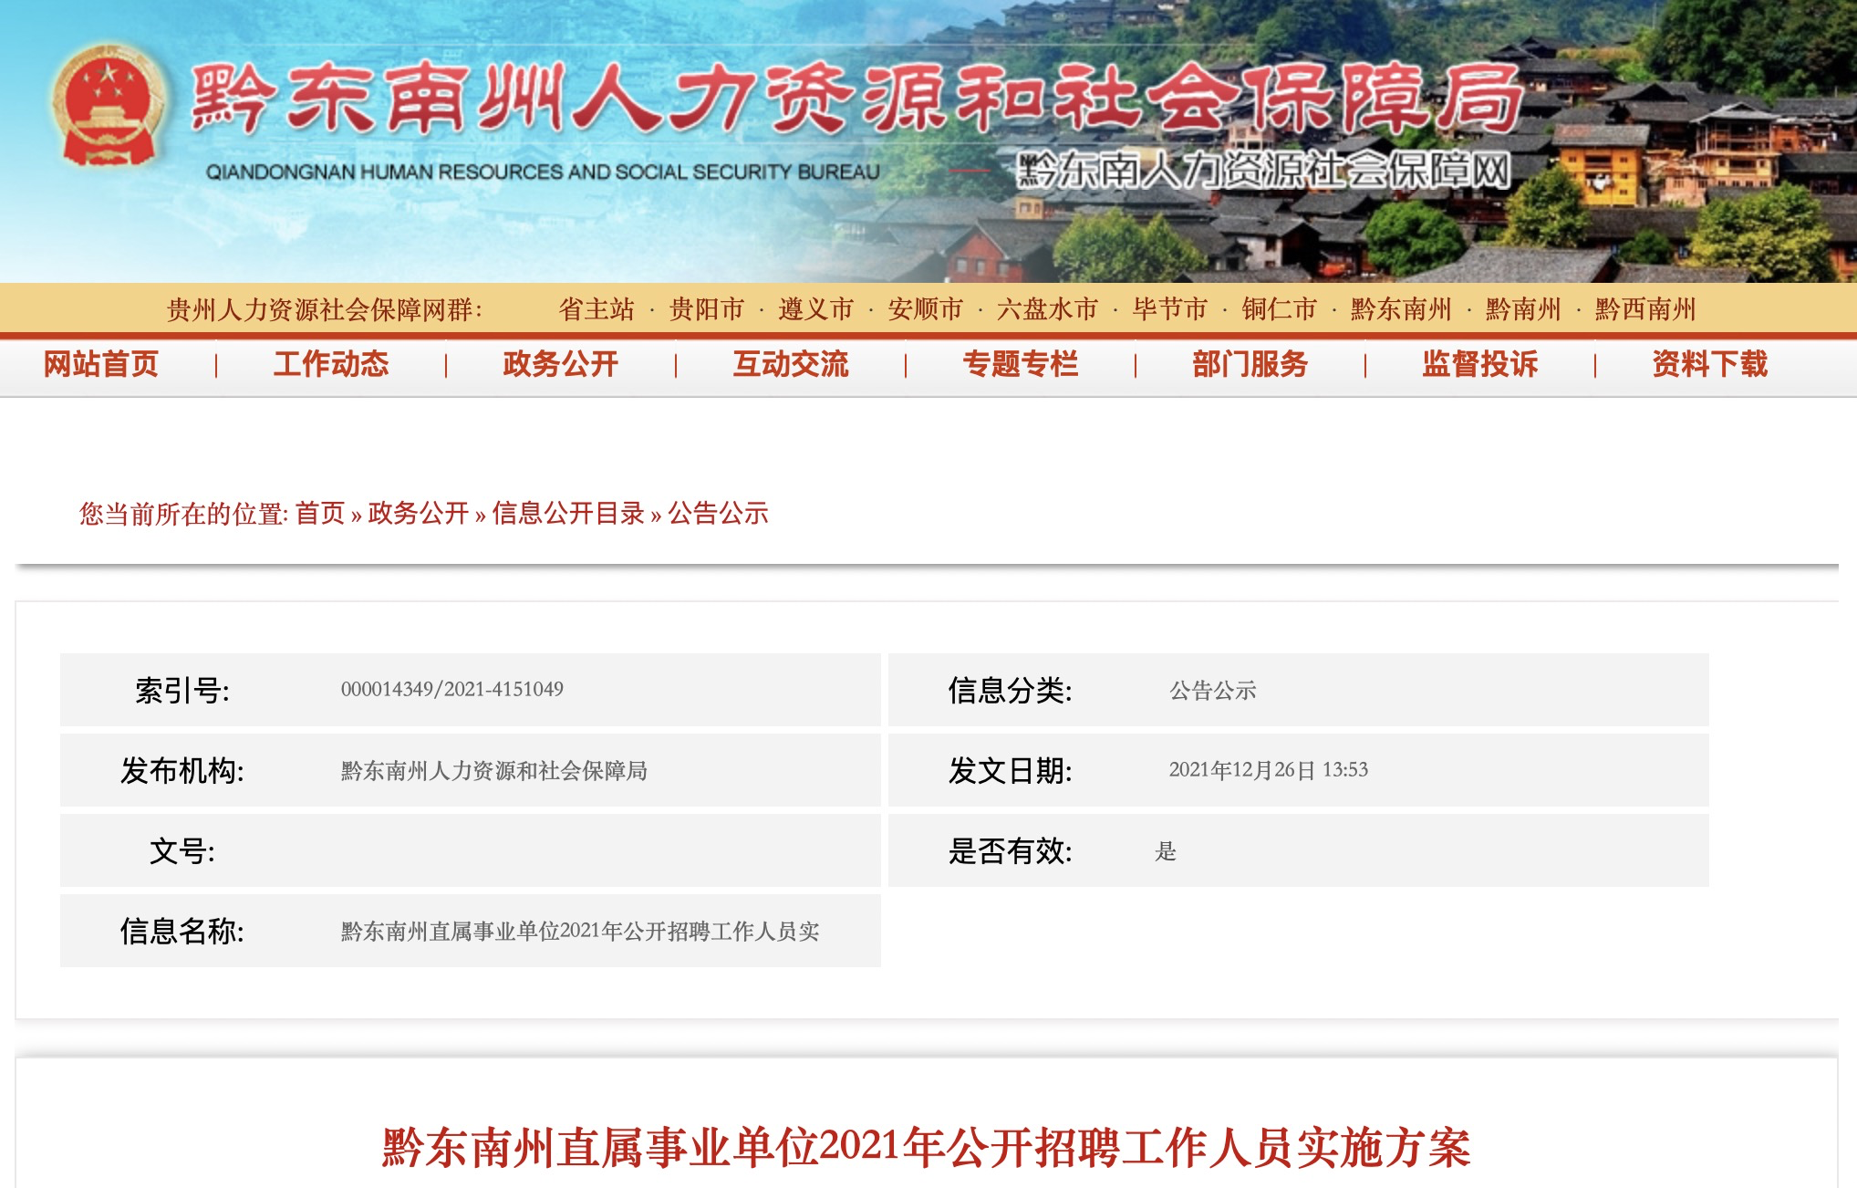Open the 部门服务 menu
The width and height of the screenshot is (1857, 1188).
(x=1250, y=364)
